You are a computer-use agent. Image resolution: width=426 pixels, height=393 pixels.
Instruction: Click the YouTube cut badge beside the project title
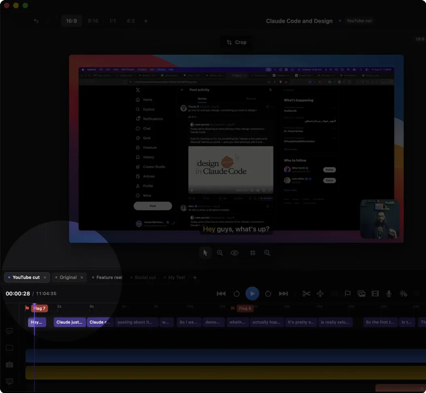pos(359,21)
